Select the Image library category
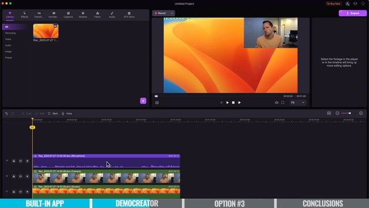 click(x=8, y=51)
